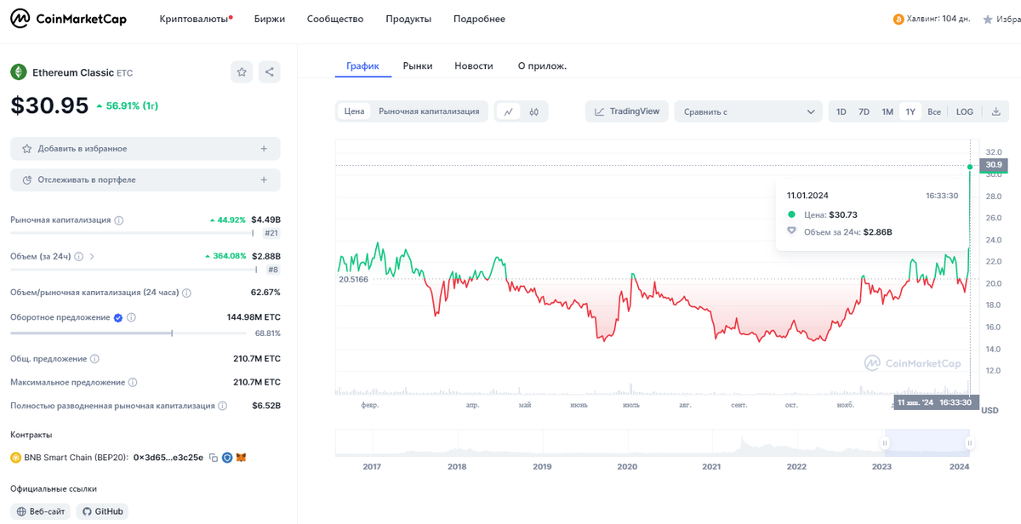Download chart data icon
Image resolution: width=1021 pixels, height=524 pixels.
995,111
